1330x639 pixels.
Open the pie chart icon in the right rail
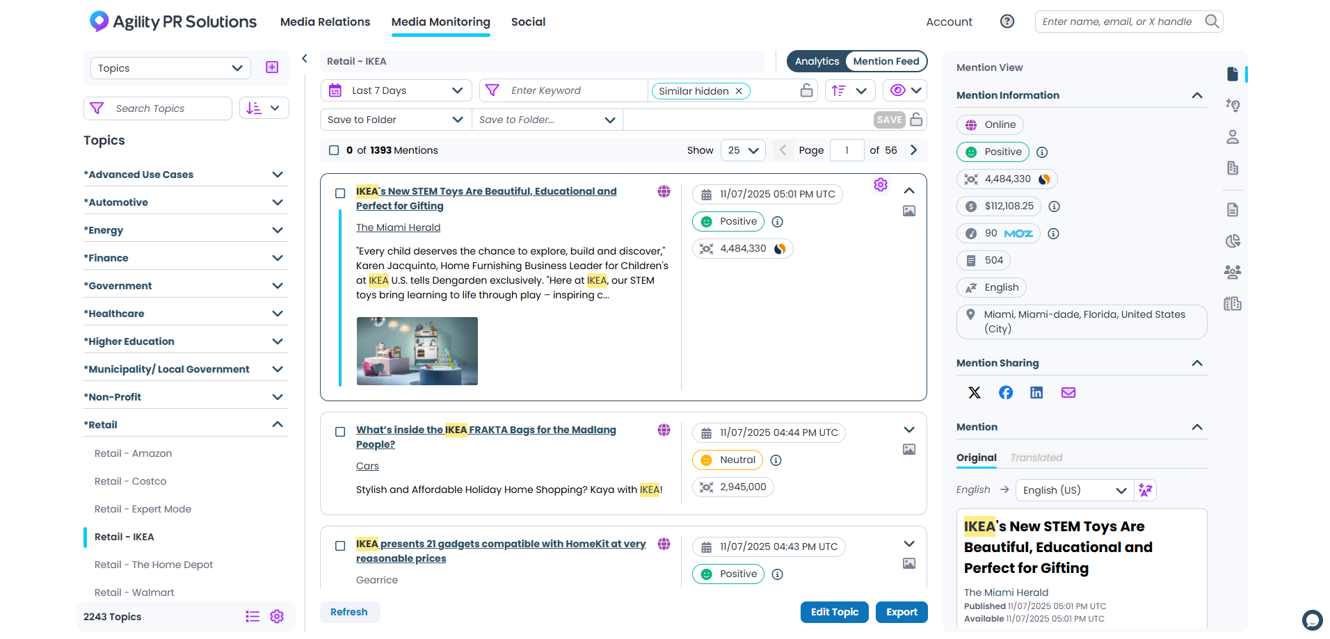(1233, 241)
